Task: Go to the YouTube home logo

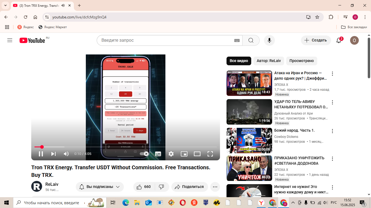Action: (x=32, y=40)
